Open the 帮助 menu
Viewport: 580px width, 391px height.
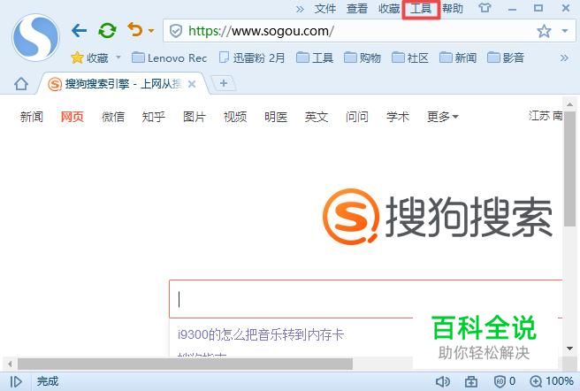coord(453,9)
